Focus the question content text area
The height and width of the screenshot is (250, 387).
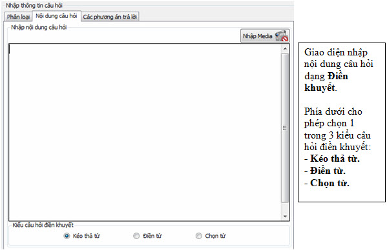pos(145,132)
